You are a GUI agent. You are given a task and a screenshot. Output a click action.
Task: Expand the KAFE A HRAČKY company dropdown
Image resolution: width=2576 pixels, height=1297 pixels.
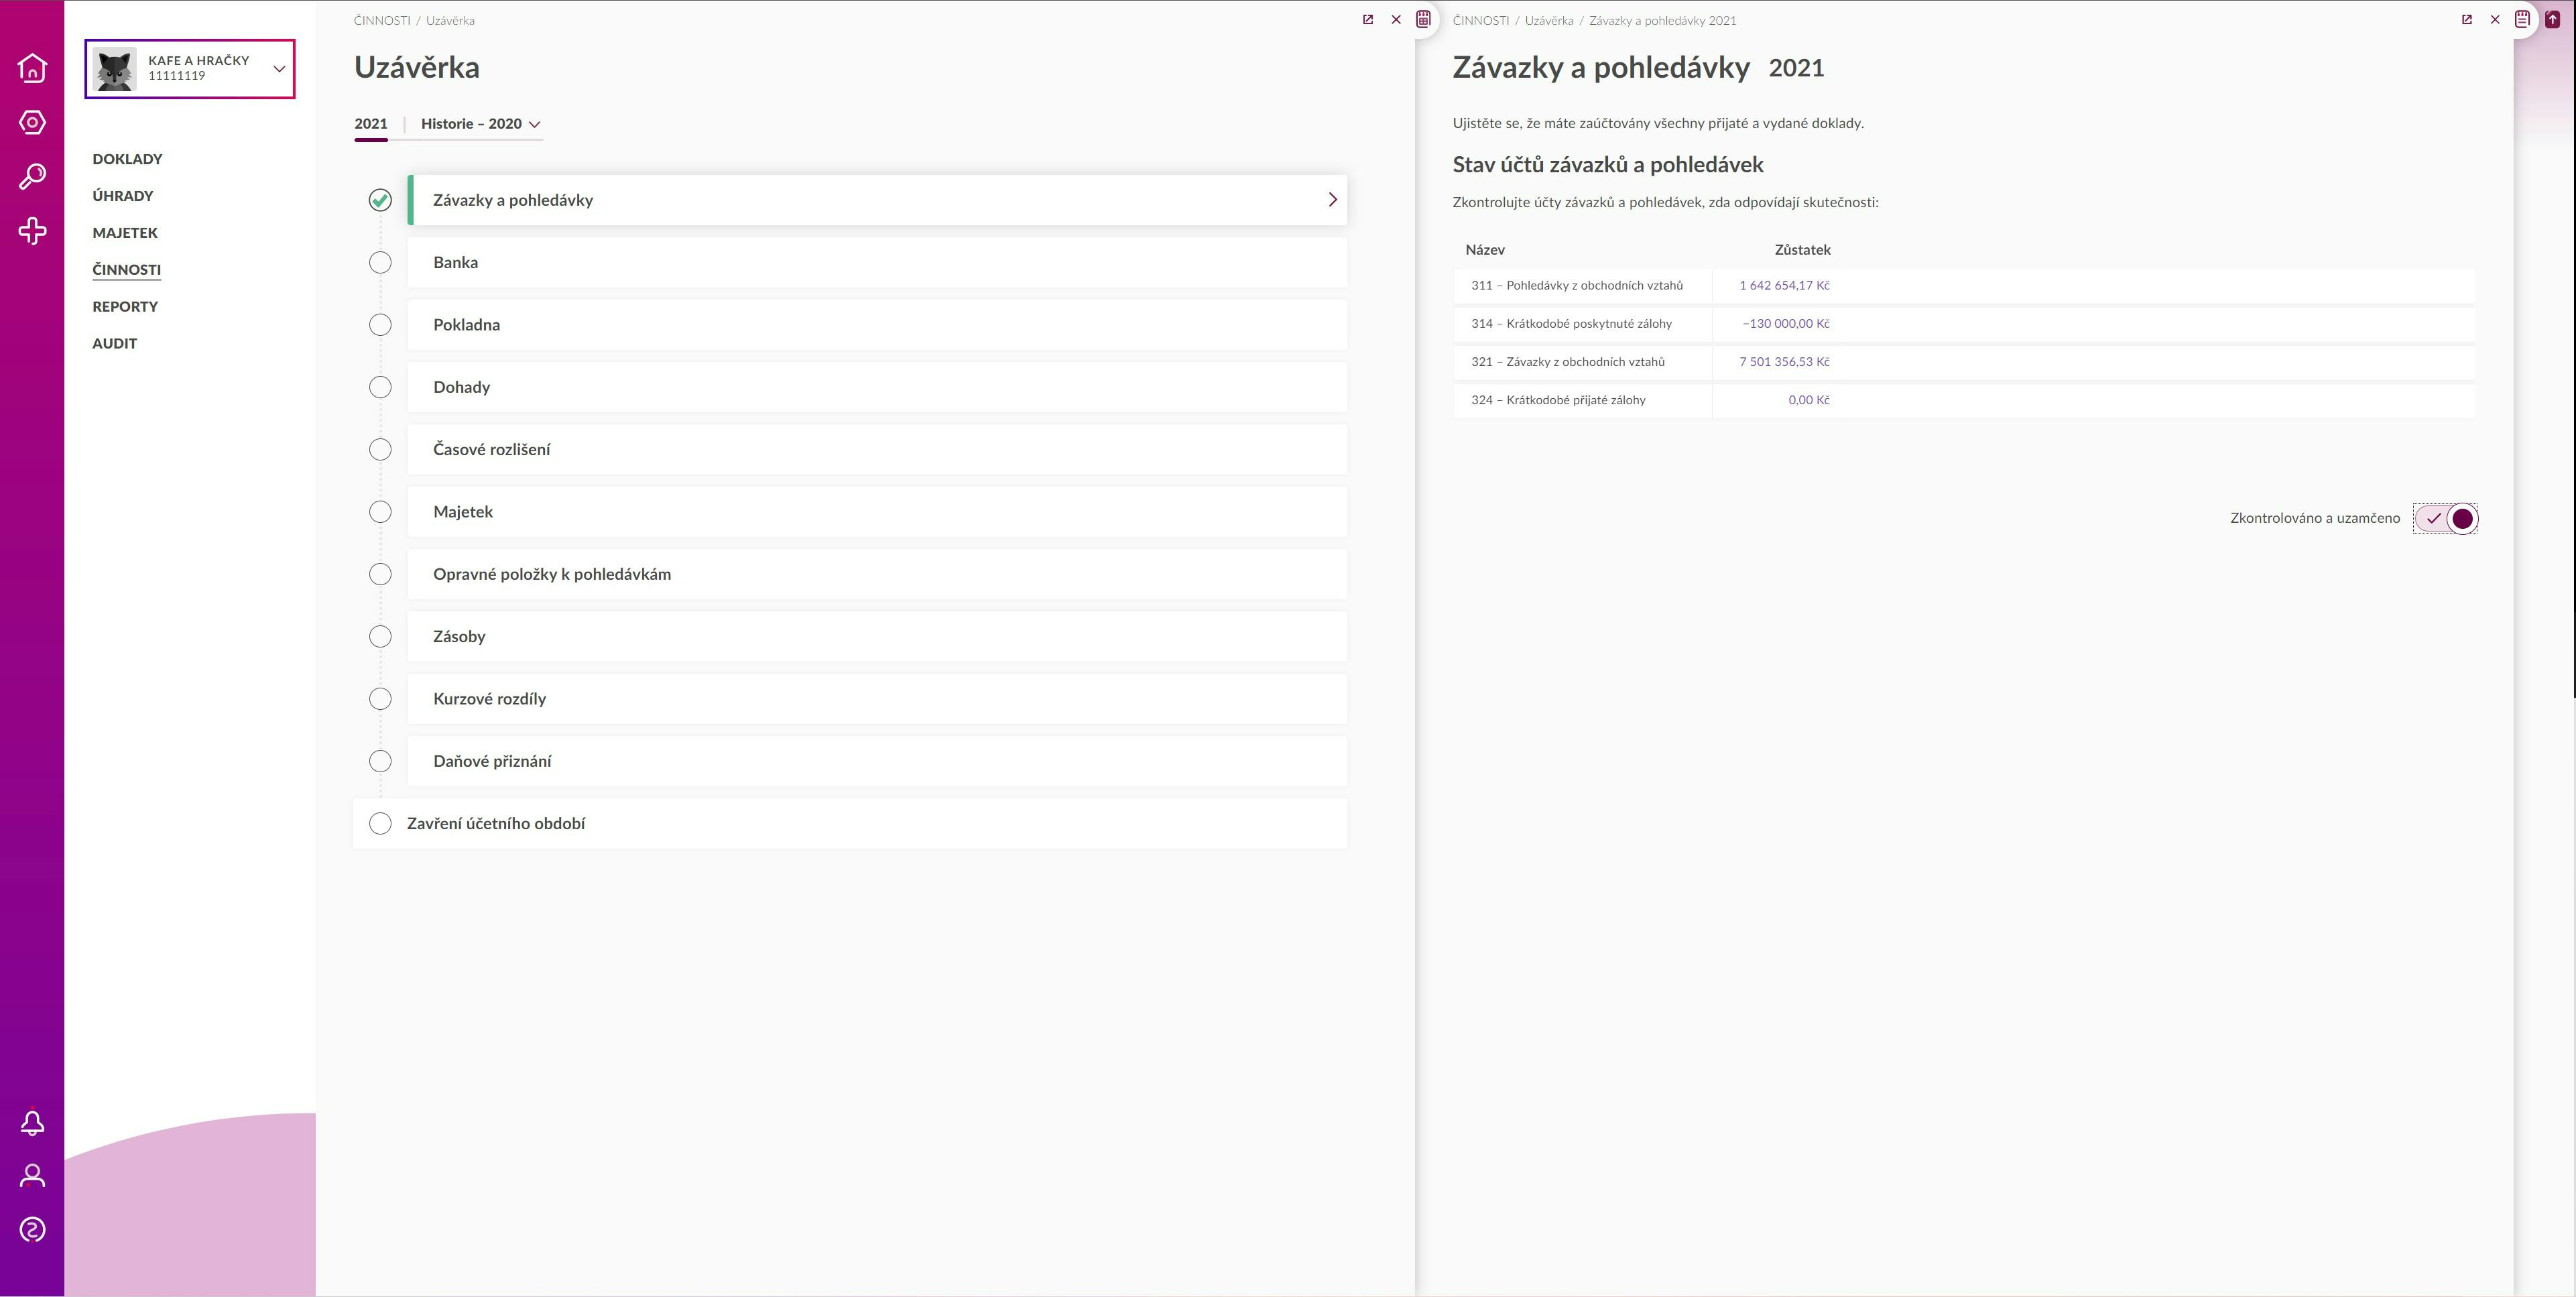tap(279, 69)
